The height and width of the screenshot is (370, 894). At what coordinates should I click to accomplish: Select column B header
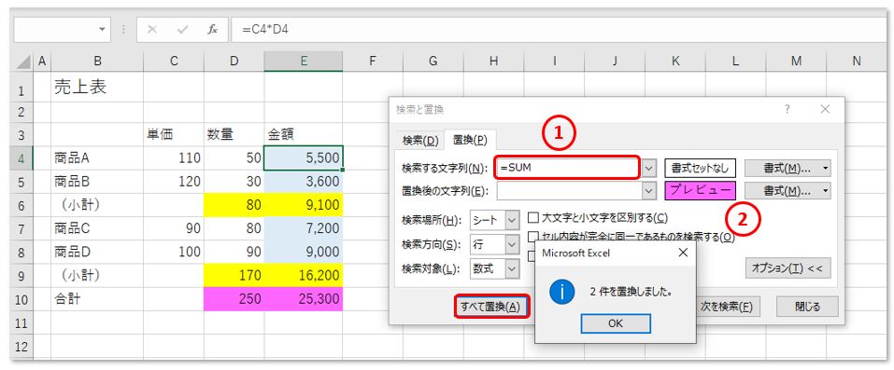97,62
